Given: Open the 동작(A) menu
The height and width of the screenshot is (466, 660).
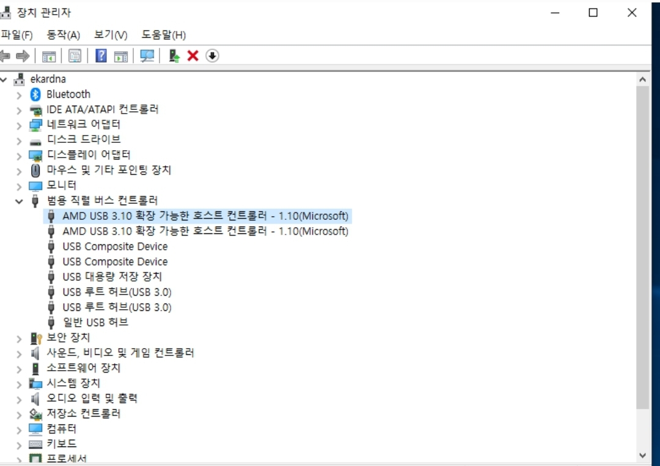Looking at the screenshot, I should pyautogui.click(x=64, y=35).
